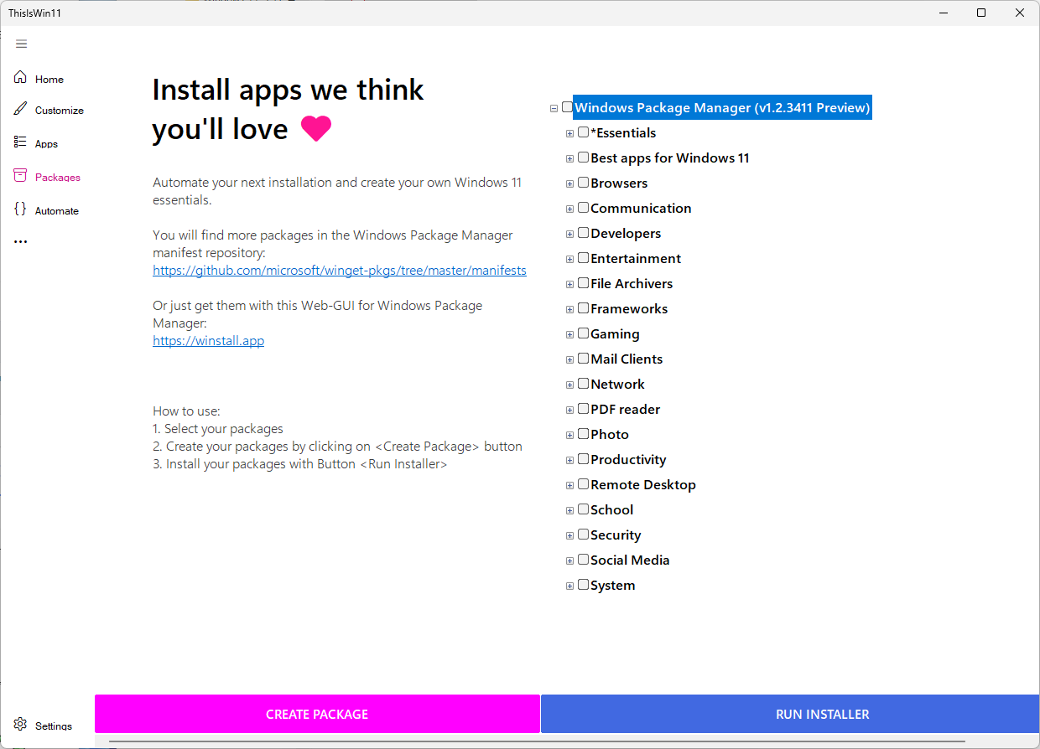Check Best apps for Windows 11 checkbox
Viewport: 1040px width, 749px height.
click(584, 158)
